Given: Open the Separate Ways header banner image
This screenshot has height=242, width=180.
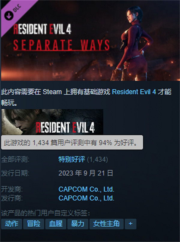Looking at the screenshot, I should tap(90, 41).
